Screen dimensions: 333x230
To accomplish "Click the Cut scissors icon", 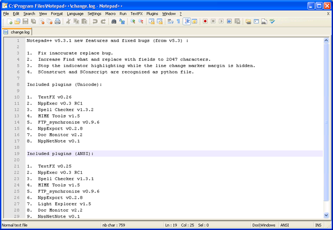I will [68, 22].
